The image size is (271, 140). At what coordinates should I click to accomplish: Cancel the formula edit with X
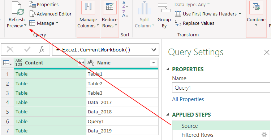tap(10, 50)
